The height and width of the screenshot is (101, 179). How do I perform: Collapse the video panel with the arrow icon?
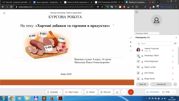[137, 12]
